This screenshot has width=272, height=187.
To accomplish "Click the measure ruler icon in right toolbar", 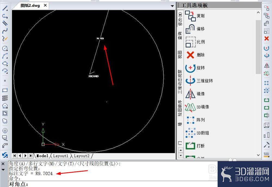I will coord(267,154).
